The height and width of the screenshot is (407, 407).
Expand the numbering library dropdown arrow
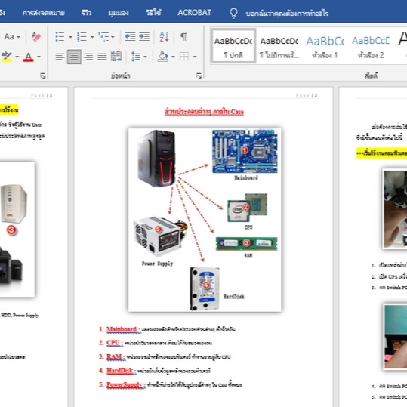[92, 37]
